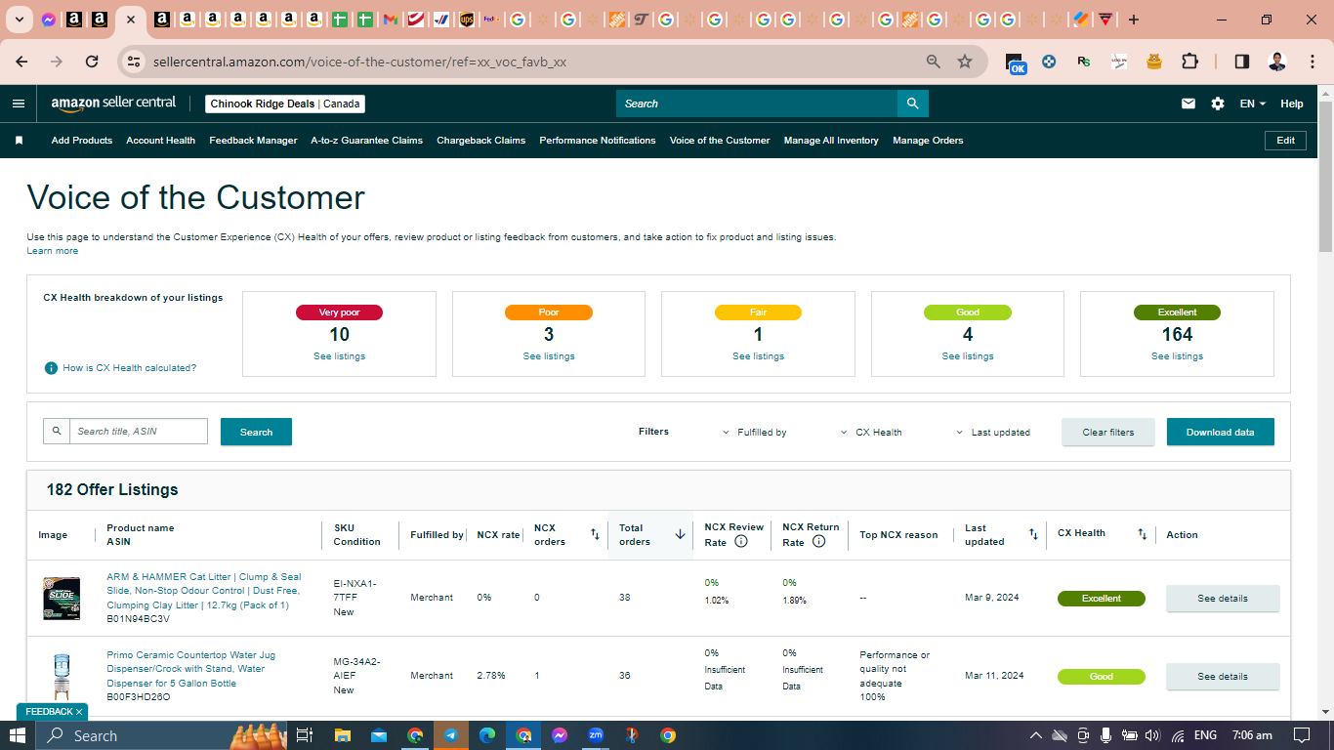The height and width of the screenshot is (750, 1334).
Task: Open the messages envelope icon
Action: (x=1188, y=104)
